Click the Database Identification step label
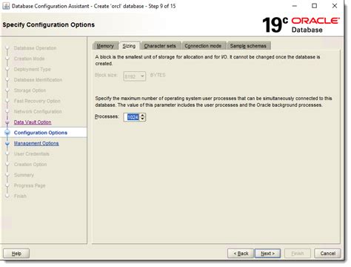This screenshot has height=267, width=351. 38,80
